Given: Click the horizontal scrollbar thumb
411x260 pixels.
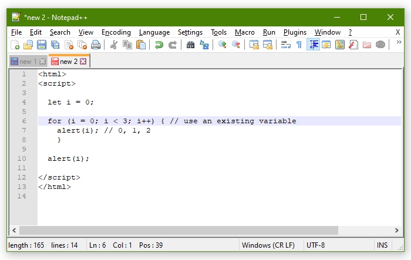Looking at the screenshot, I should click(178, 231).
